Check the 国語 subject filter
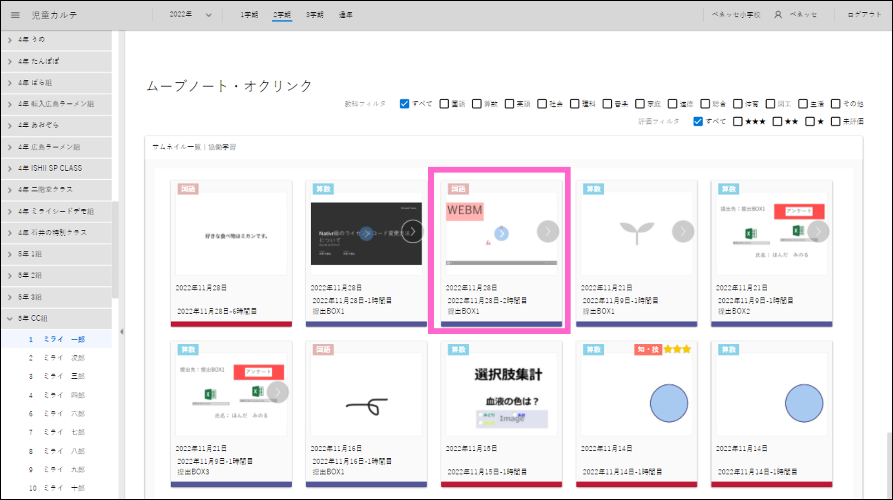 (x=444, y=104)
